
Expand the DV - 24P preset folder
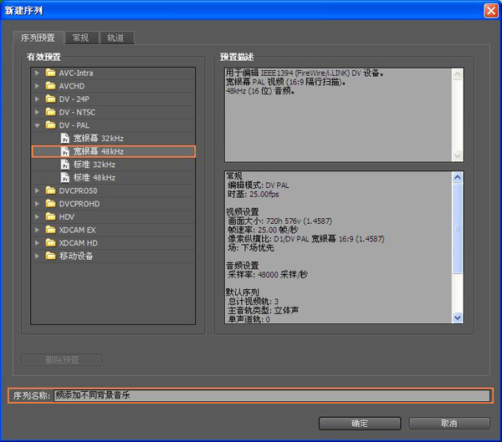[37, 99]
